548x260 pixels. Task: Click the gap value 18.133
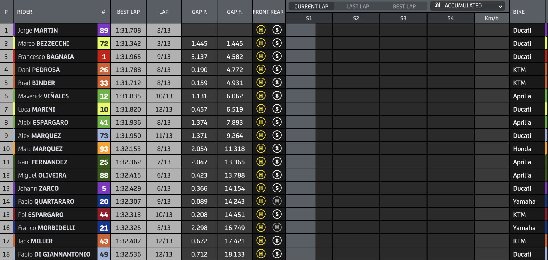(235, 254)
